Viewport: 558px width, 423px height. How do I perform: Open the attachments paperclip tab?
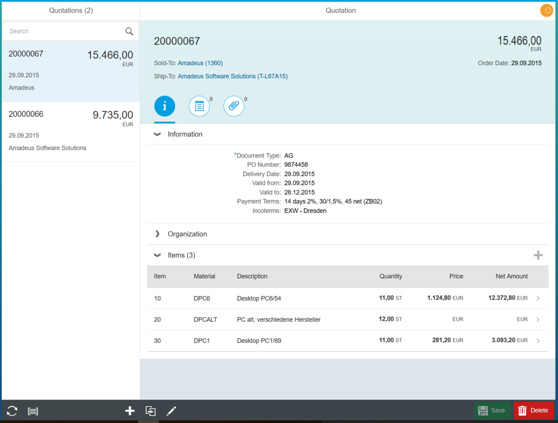pyautogui.click(x=234, y=106)
